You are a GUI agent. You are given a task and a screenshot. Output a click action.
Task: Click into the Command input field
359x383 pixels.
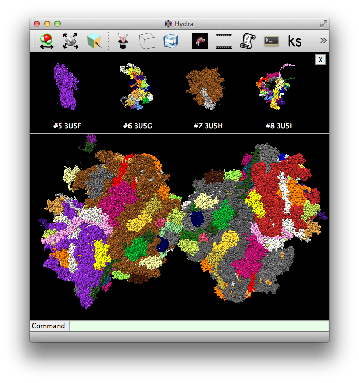click(199, 326)
